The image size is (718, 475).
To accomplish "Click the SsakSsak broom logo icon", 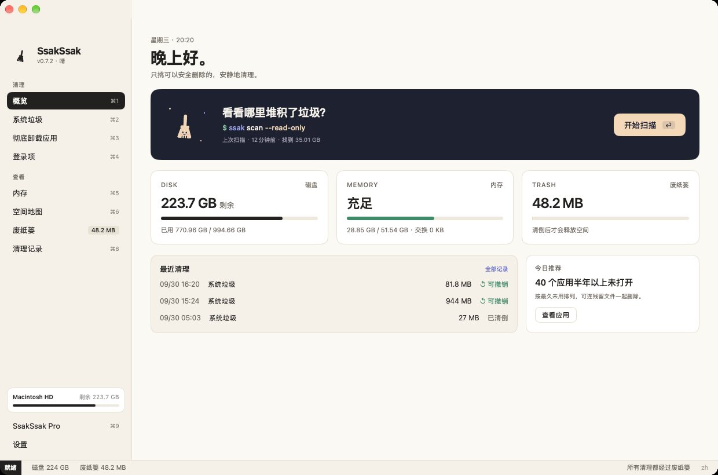I will (x=21, y=56).
